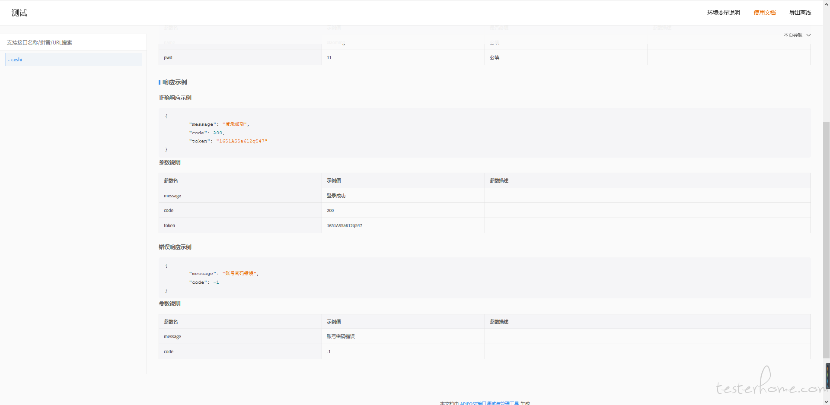Click the scrollbar down arrow
Screen dimensions: 830x405
click(x=826, y=402)
